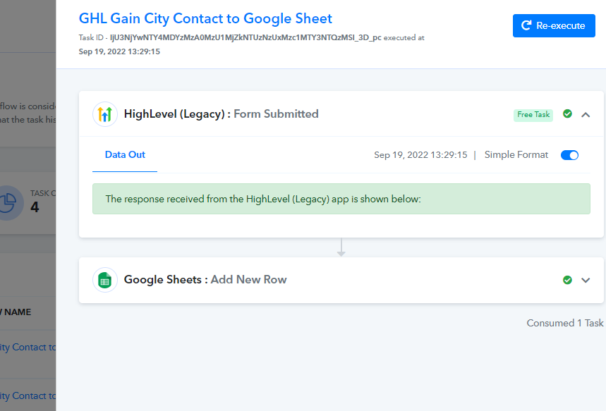
Task: Click green success checkmark on Google Sheets step
Action: pos(567,280)
